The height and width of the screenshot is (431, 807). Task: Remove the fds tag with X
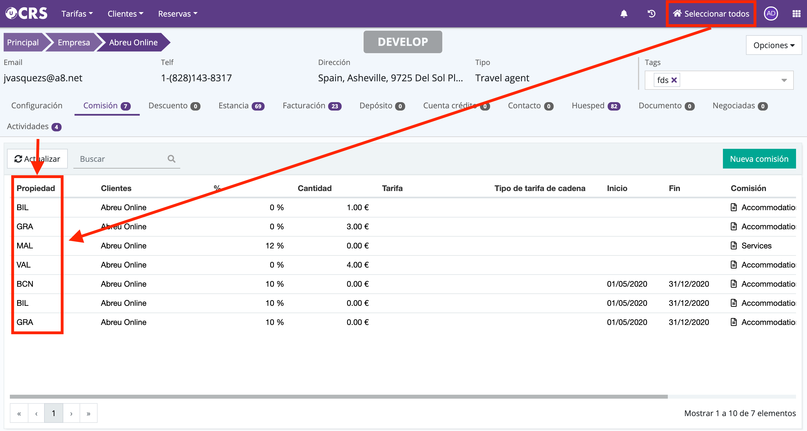[x=674, y=80]
